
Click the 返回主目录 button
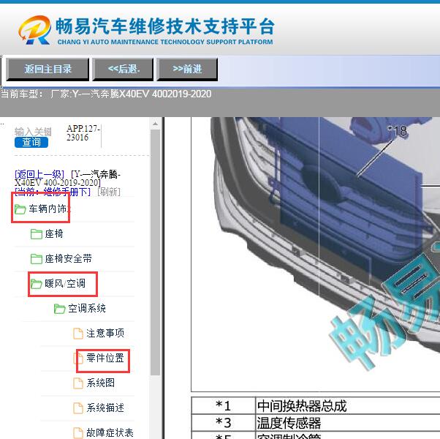(48, 69)
